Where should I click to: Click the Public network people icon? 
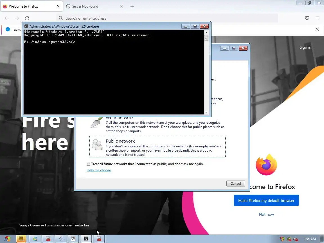pos(97,145)
